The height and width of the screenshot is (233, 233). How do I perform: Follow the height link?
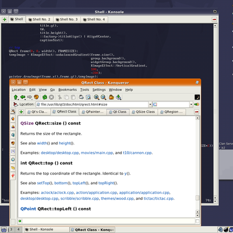pos(65,143)
